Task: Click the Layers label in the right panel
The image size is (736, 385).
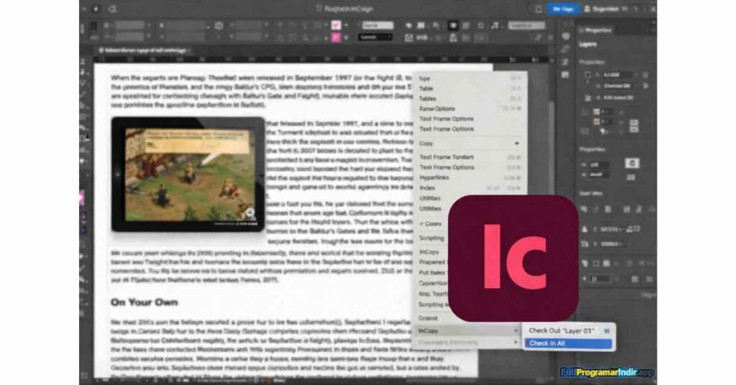Action: pos(588,44)
